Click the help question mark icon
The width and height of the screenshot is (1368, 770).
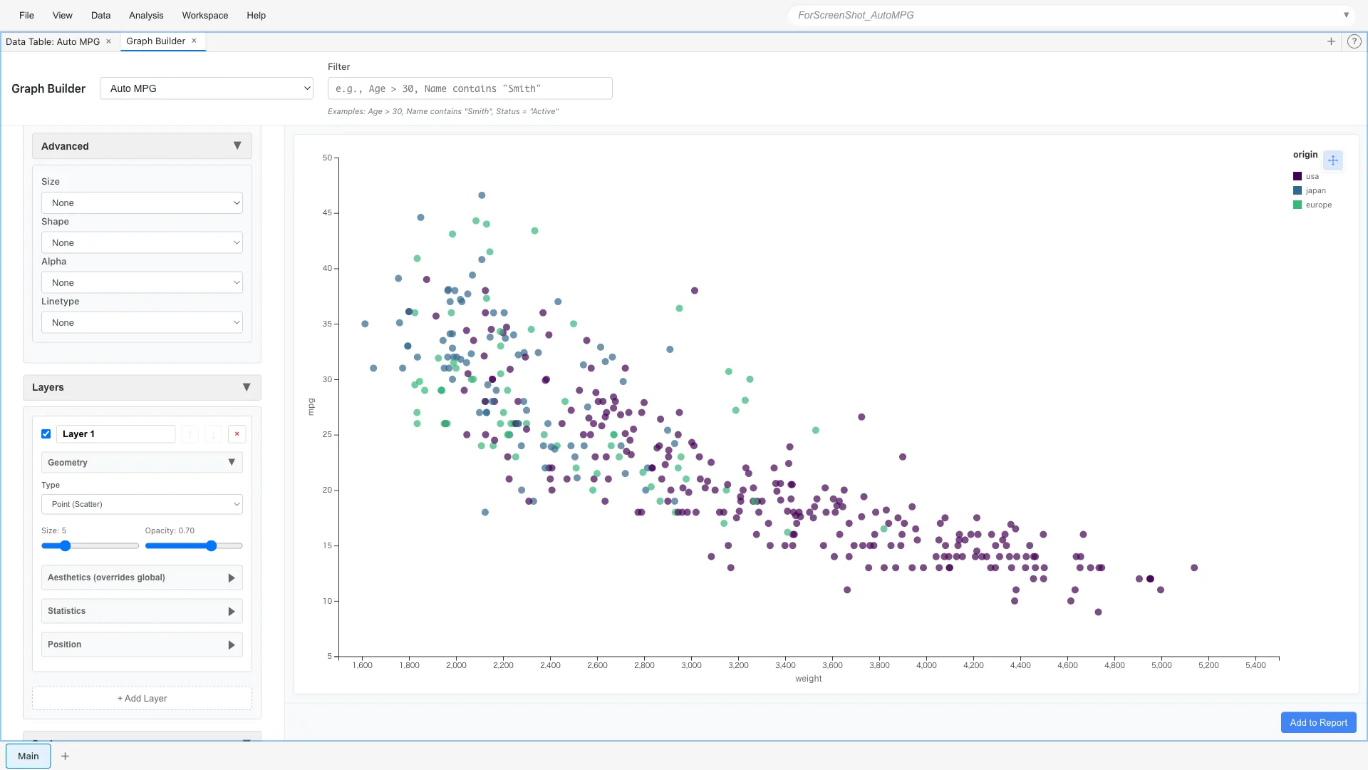pos(1354,41)
